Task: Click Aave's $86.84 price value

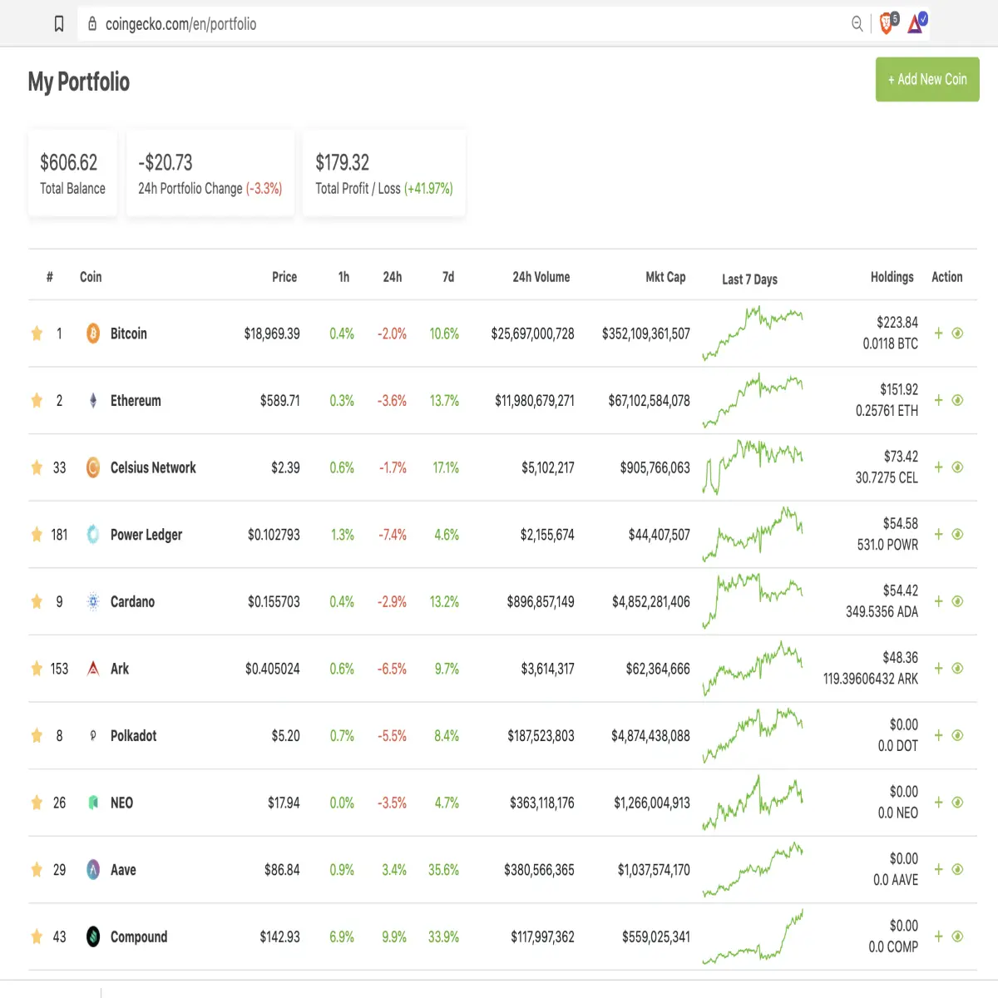Action: pyautogui.click(x=282, y=870)
